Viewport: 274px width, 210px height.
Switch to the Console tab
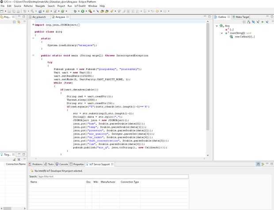63,164
